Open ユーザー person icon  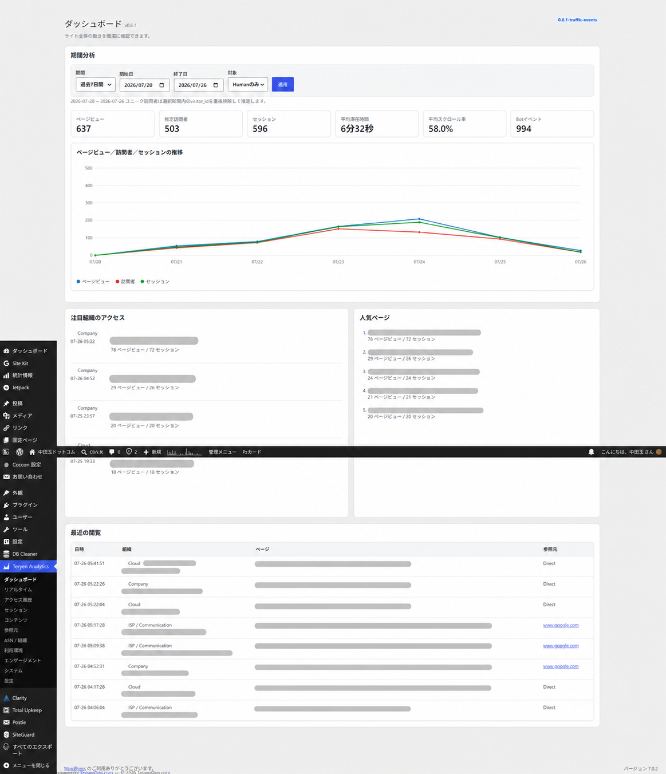(x=6, y=517)
